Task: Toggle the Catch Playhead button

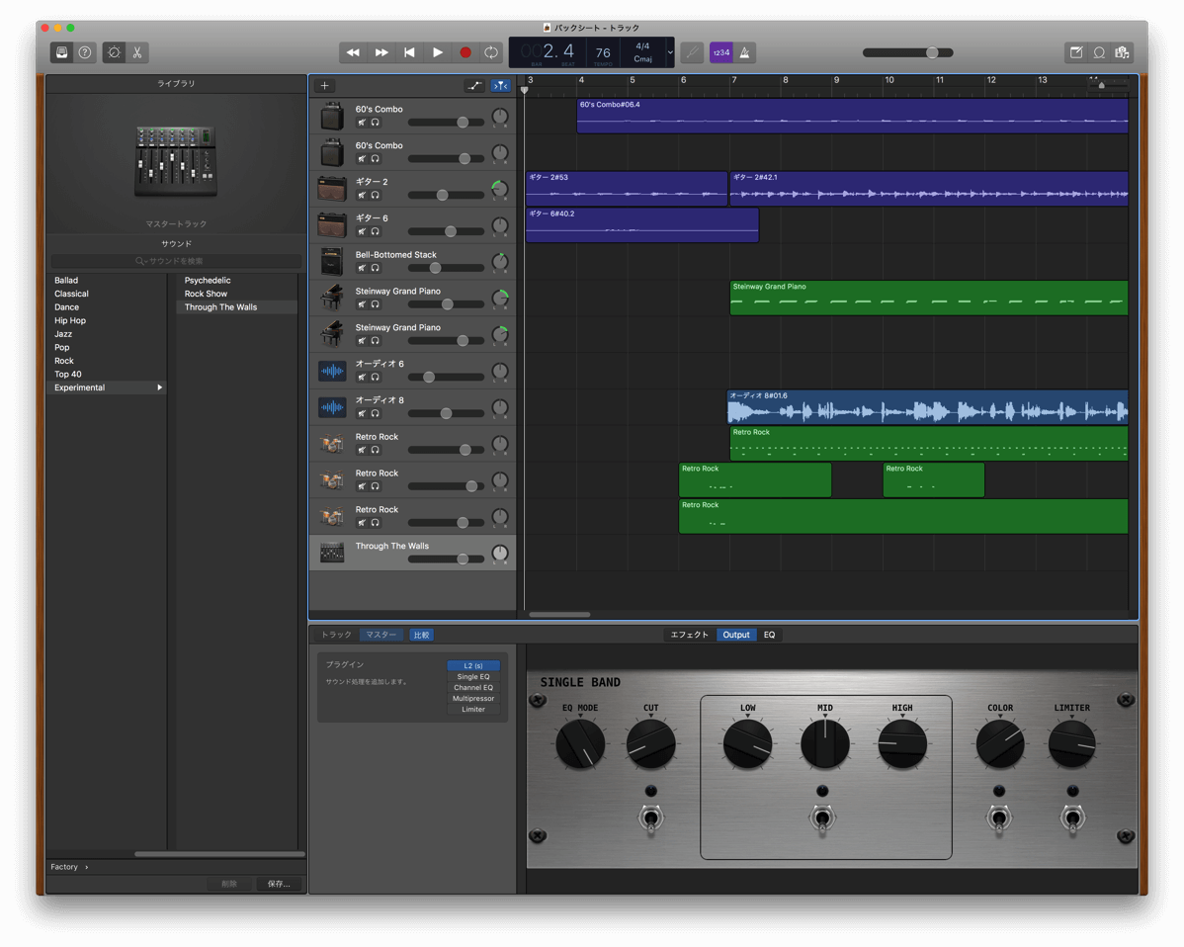Action: tap(501, 85)
